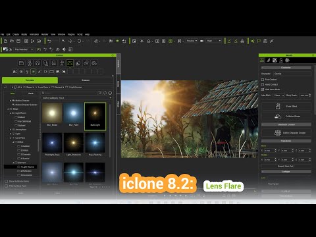
Task: Expand the Atmosphere tree node
Action: coord(11,130)
